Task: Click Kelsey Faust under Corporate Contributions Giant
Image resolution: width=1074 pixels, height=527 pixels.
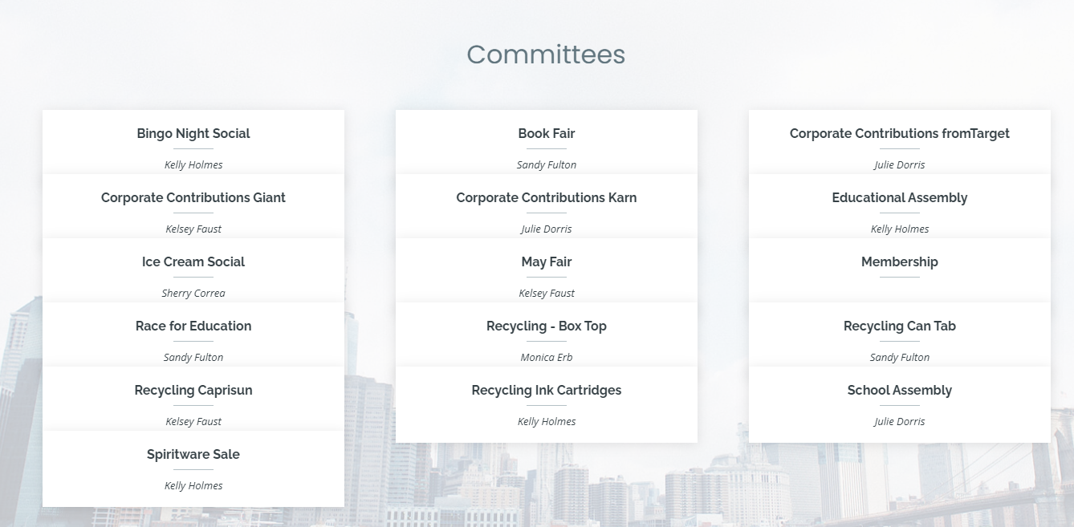Action: 193,229
